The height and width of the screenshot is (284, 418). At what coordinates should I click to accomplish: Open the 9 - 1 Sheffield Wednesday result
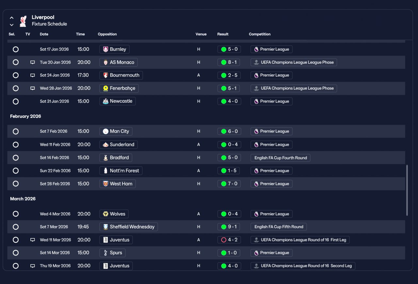tap(229, 227)
